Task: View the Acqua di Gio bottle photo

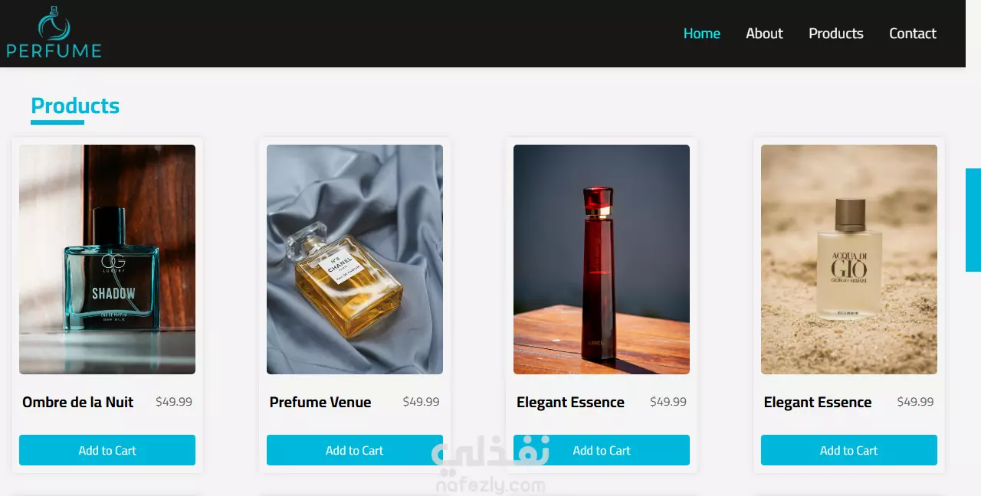Action: 849,259
